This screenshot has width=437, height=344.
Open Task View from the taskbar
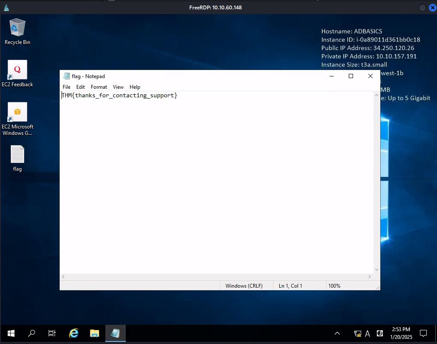pos(52,333)
